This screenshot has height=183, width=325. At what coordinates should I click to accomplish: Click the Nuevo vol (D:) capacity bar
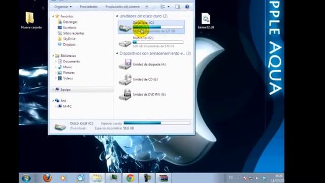[158, 42]
